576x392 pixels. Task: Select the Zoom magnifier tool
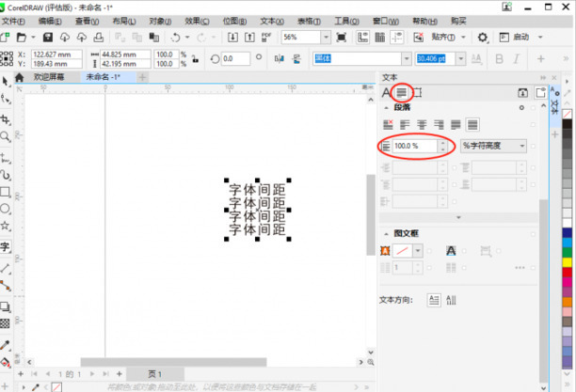tap(6, 136)
